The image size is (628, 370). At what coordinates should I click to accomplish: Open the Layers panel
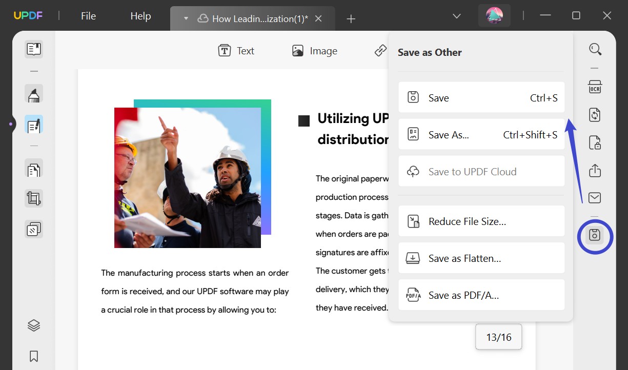(33, 324)
